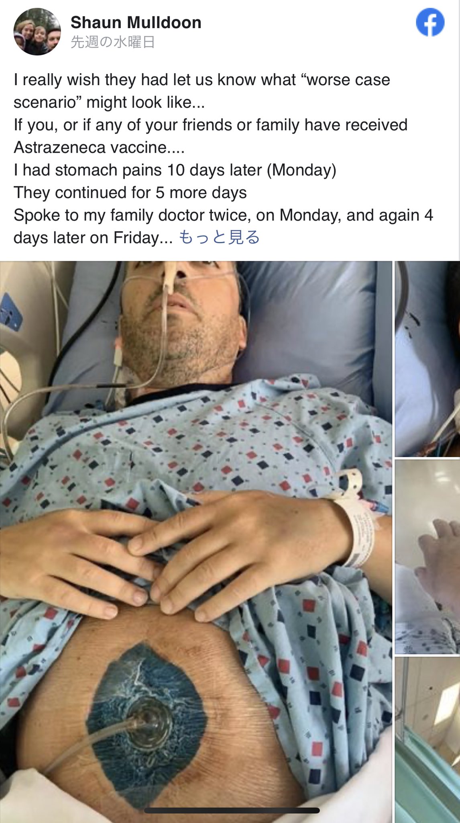Click the 先週の水曜日 timestamp
The height and width of the screenshot is (823, 460).
[113, 42]
